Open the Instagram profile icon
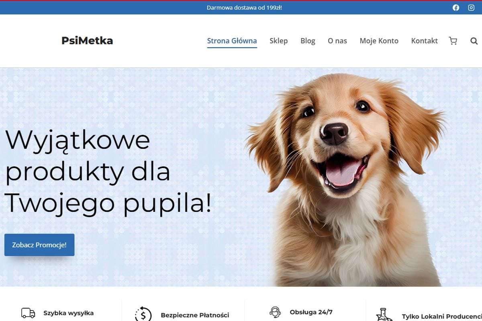The height and width of the screenshot is (321, 482). tap(471, 8)
